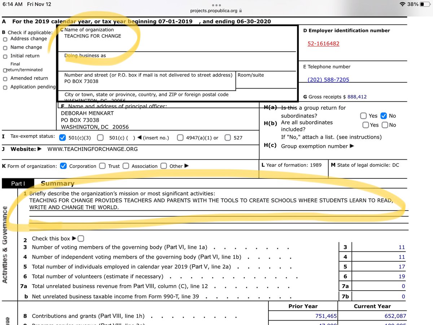Check the Address change box

click(x=5, y=39)
